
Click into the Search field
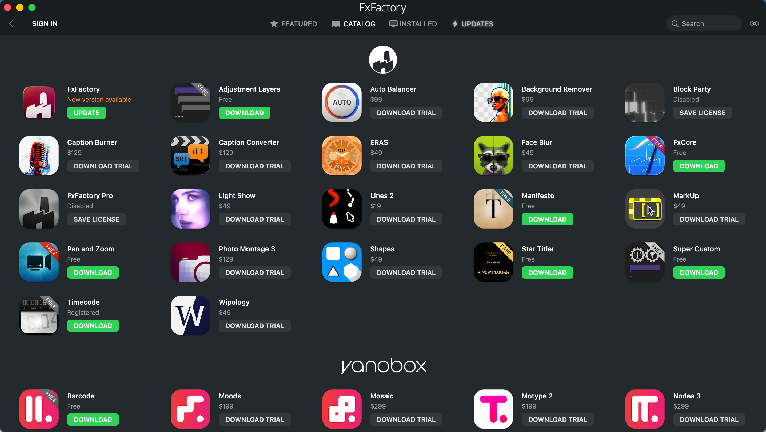[x=708, y=23]
